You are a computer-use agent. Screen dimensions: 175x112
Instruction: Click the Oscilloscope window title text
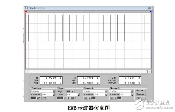[37, 8]
